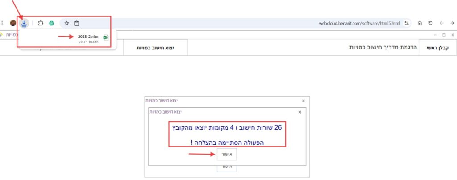
Task: Navigate back in browser history
Action: [451, 23]
